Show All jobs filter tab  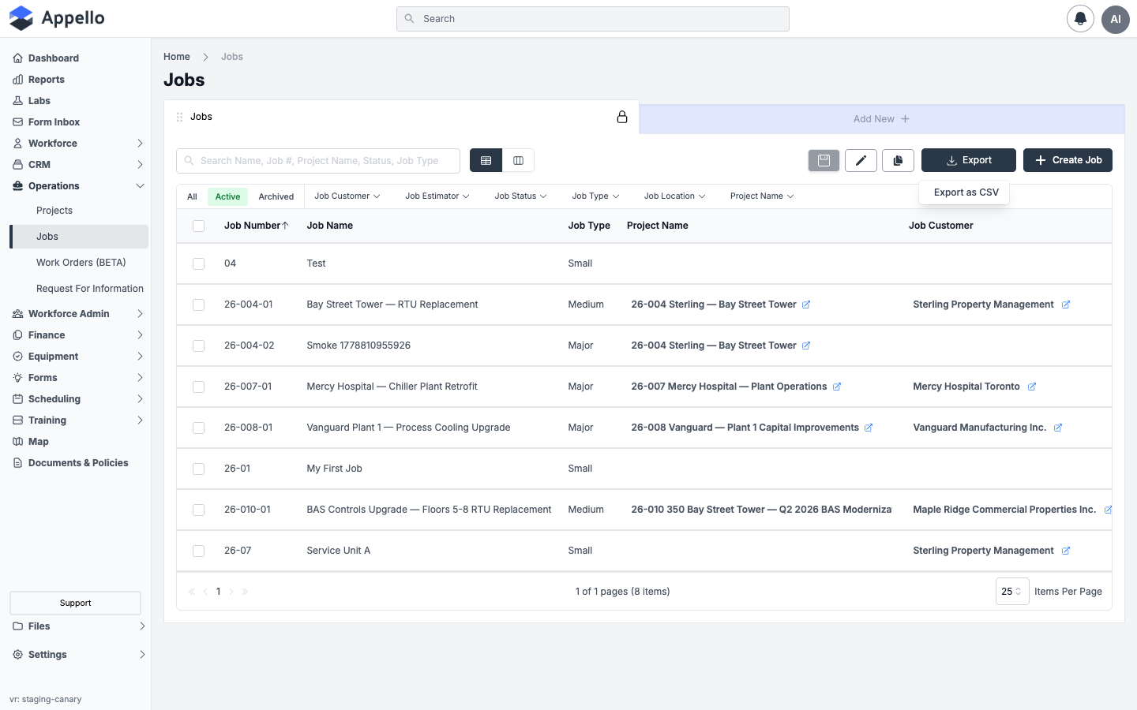(192, 196)
